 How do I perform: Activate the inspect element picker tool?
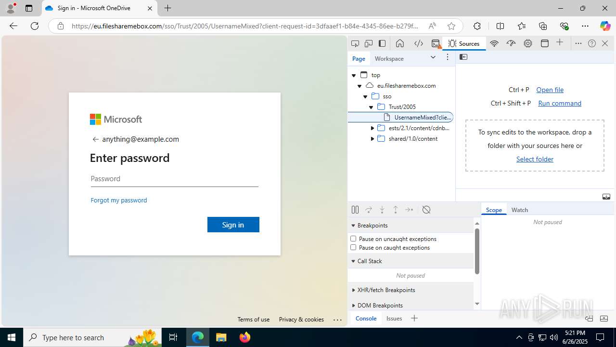coord(355,43)
